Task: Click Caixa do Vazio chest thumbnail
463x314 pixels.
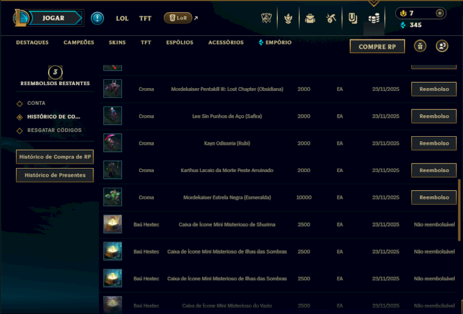Action: tap(112, 305)
